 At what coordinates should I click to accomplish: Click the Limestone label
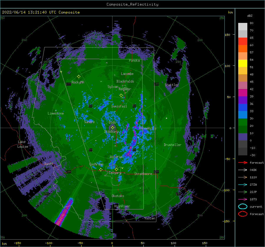[56, 113]
